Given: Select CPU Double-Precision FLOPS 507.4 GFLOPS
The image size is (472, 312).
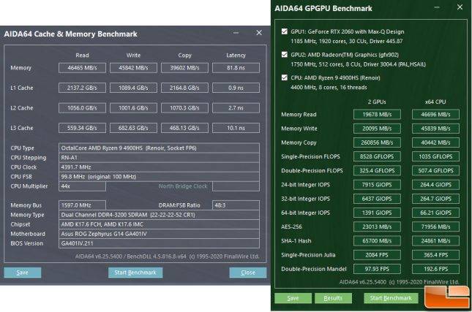Looking at the screenshot, I should coord(435,171).
